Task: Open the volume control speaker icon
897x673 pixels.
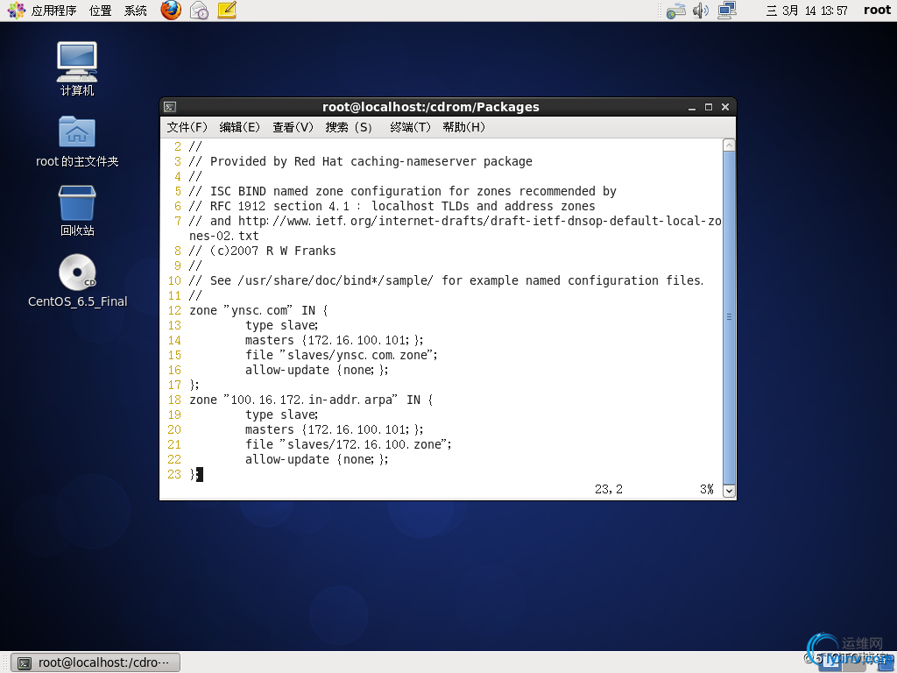Action: (700, 11)
